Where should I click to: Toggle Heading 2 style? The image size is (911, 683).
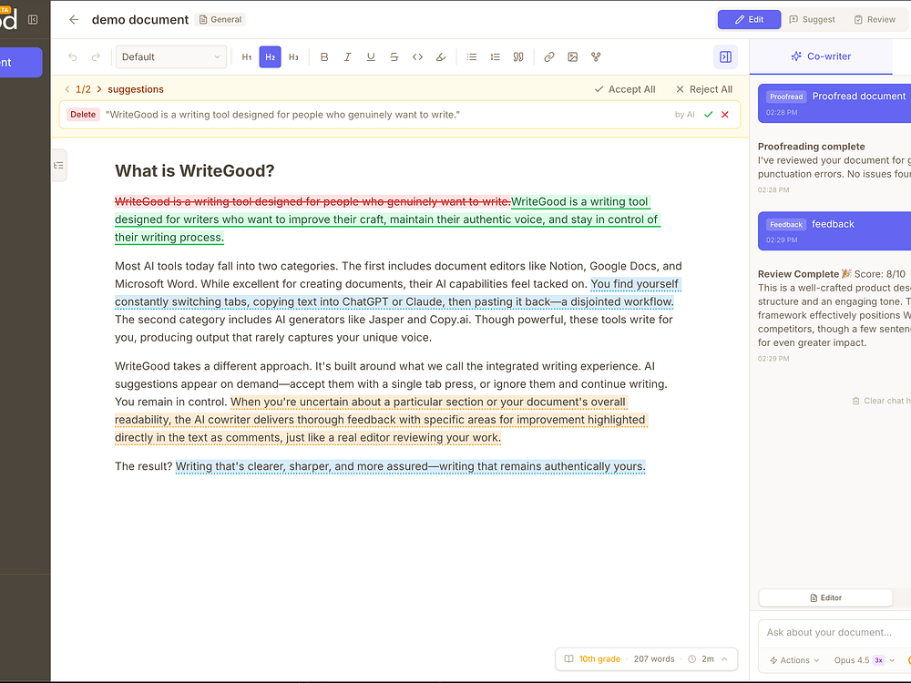(271, 56)
